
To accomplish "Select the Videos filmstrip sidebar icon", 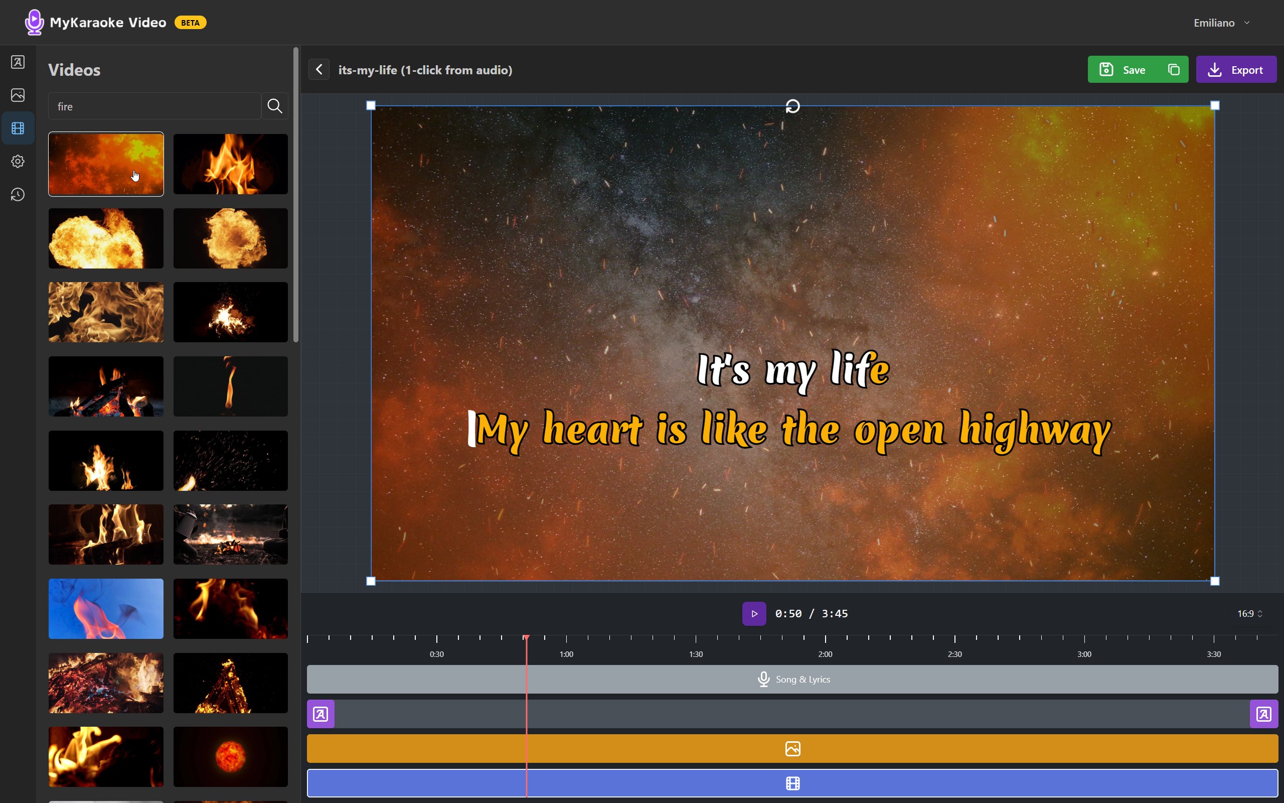I will click(18, 128).
